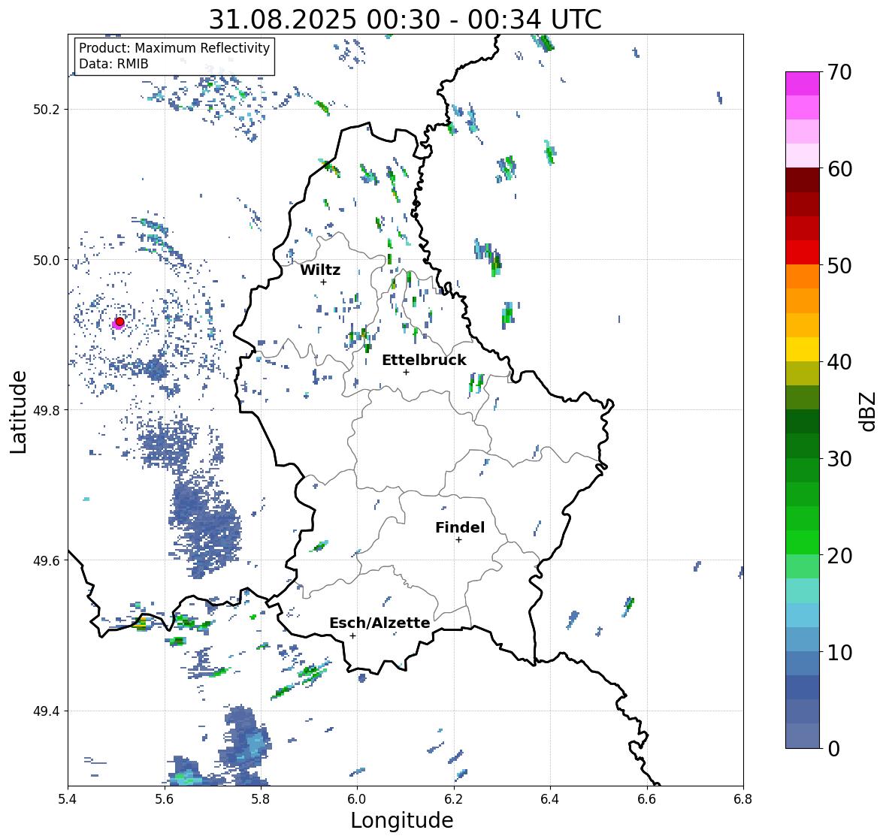886x839 pixels.
Task: Click the Ettelbruck station label
Action: [x=425, y=361]
